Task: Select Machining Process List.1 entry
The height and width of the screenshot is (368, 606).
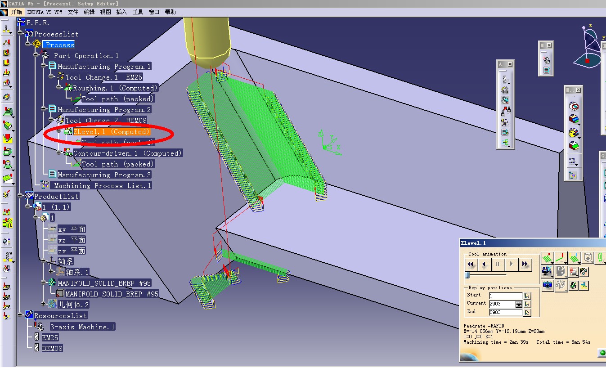Action: tap(103, 185)
